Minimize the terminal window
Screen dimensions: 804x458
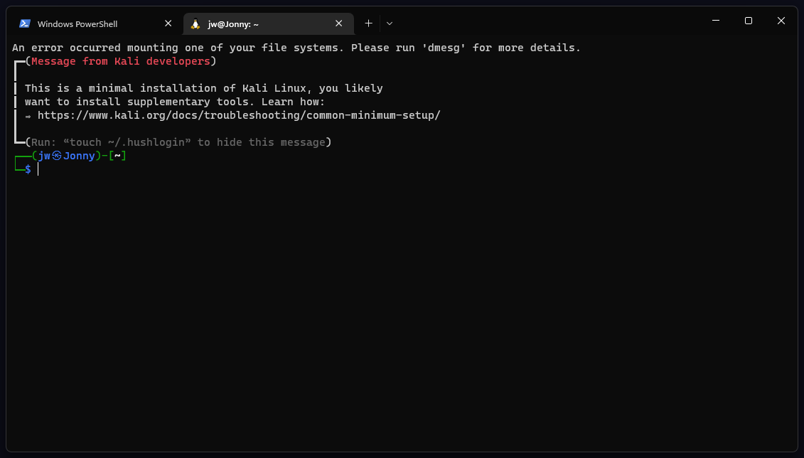(715, 21)
